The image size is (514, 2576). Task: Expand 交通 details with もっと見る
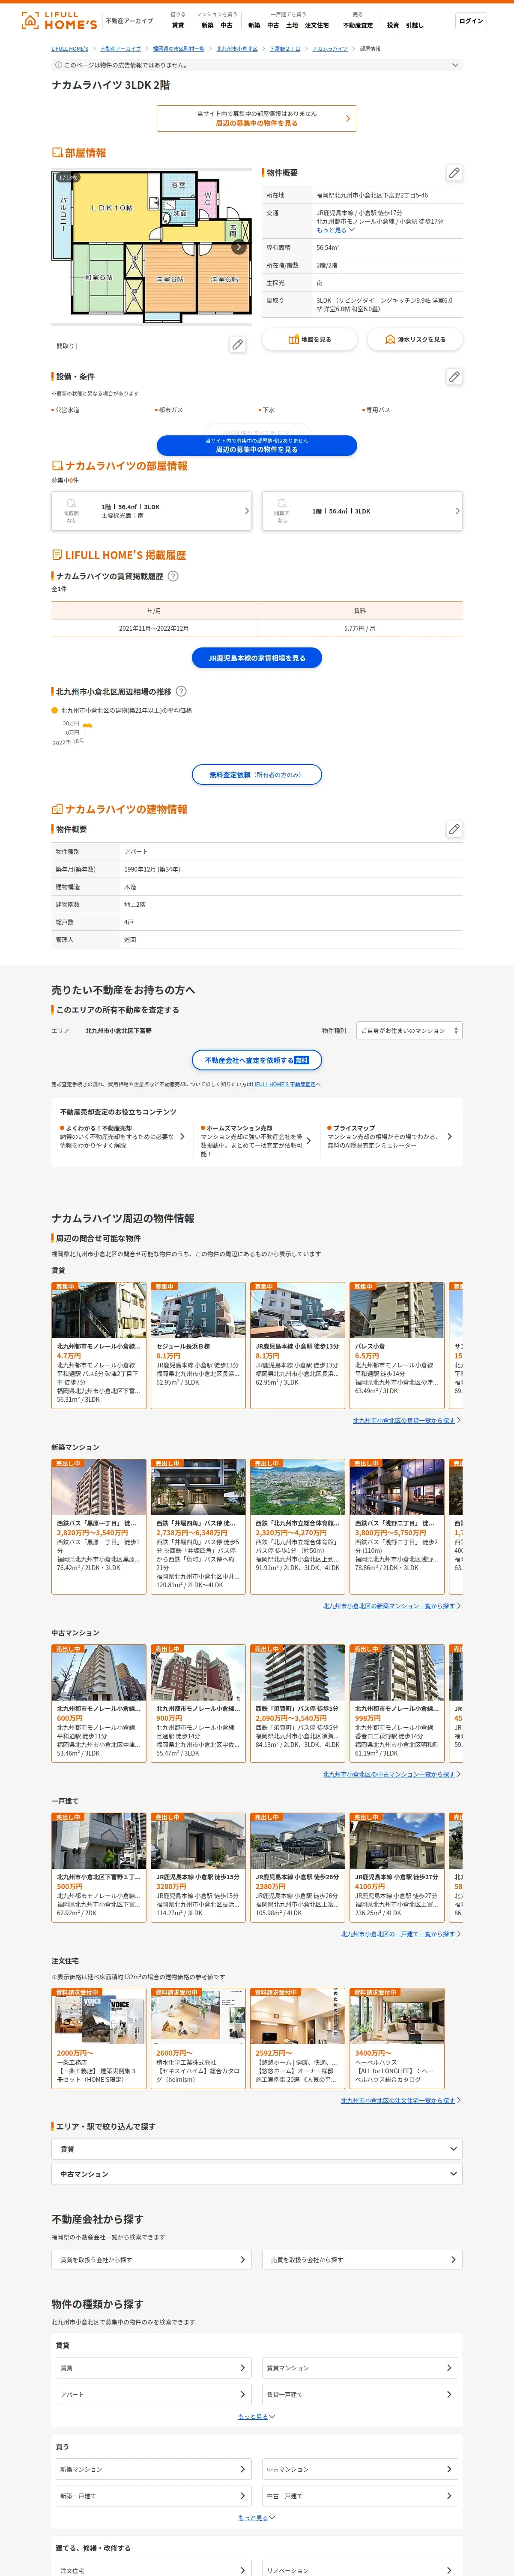tap(335, 230)
